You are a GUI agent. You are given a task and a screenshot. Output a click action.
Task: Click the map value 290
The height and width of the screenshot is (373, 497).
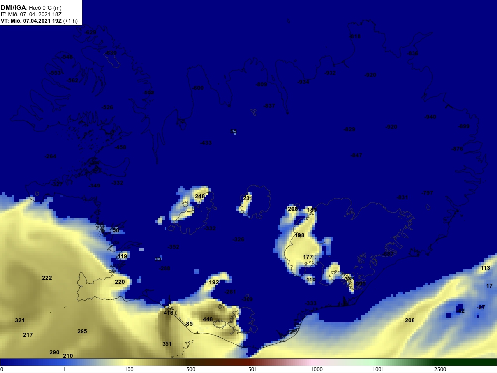(x=54, y=352)
